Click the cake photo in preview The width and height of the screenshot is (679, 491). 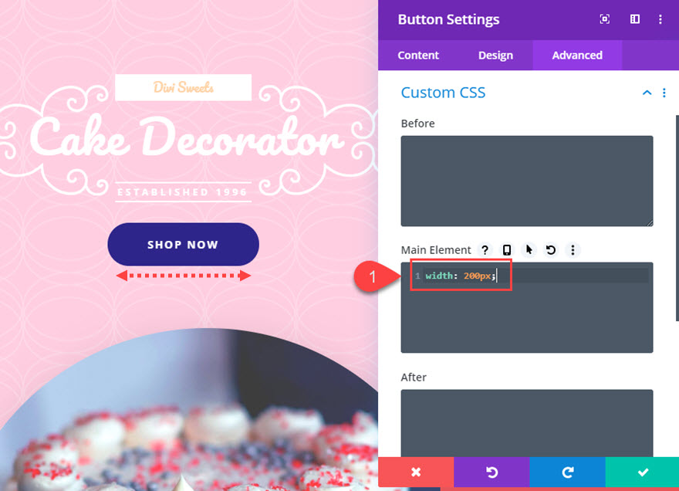[x=189, y=409]
